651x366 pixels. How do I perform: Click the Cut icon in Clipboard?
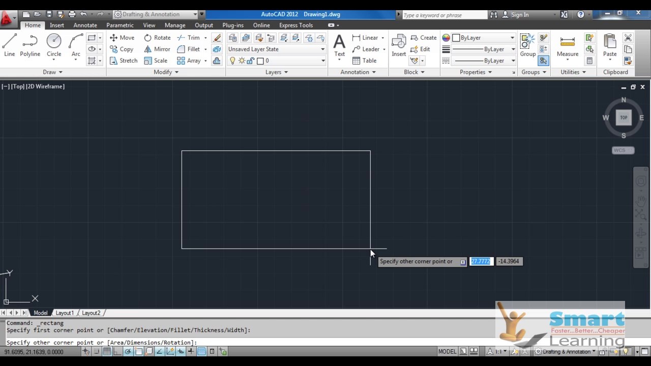click(628, 38)
